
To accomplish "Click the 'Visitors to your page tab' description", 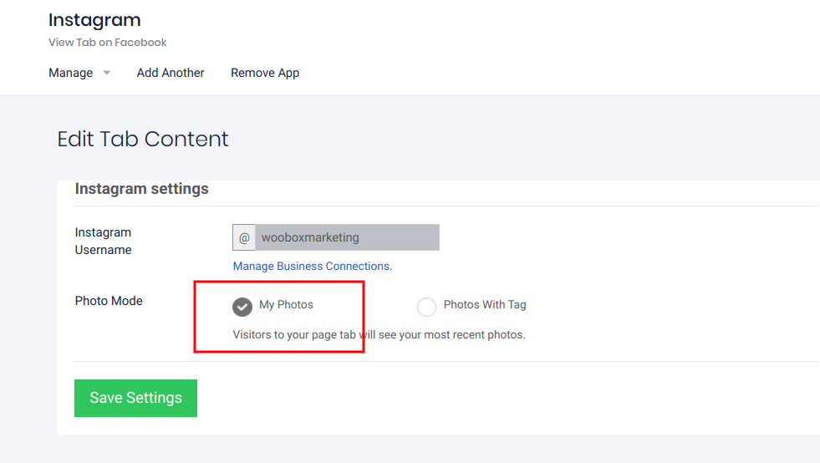I will point(379,335).
